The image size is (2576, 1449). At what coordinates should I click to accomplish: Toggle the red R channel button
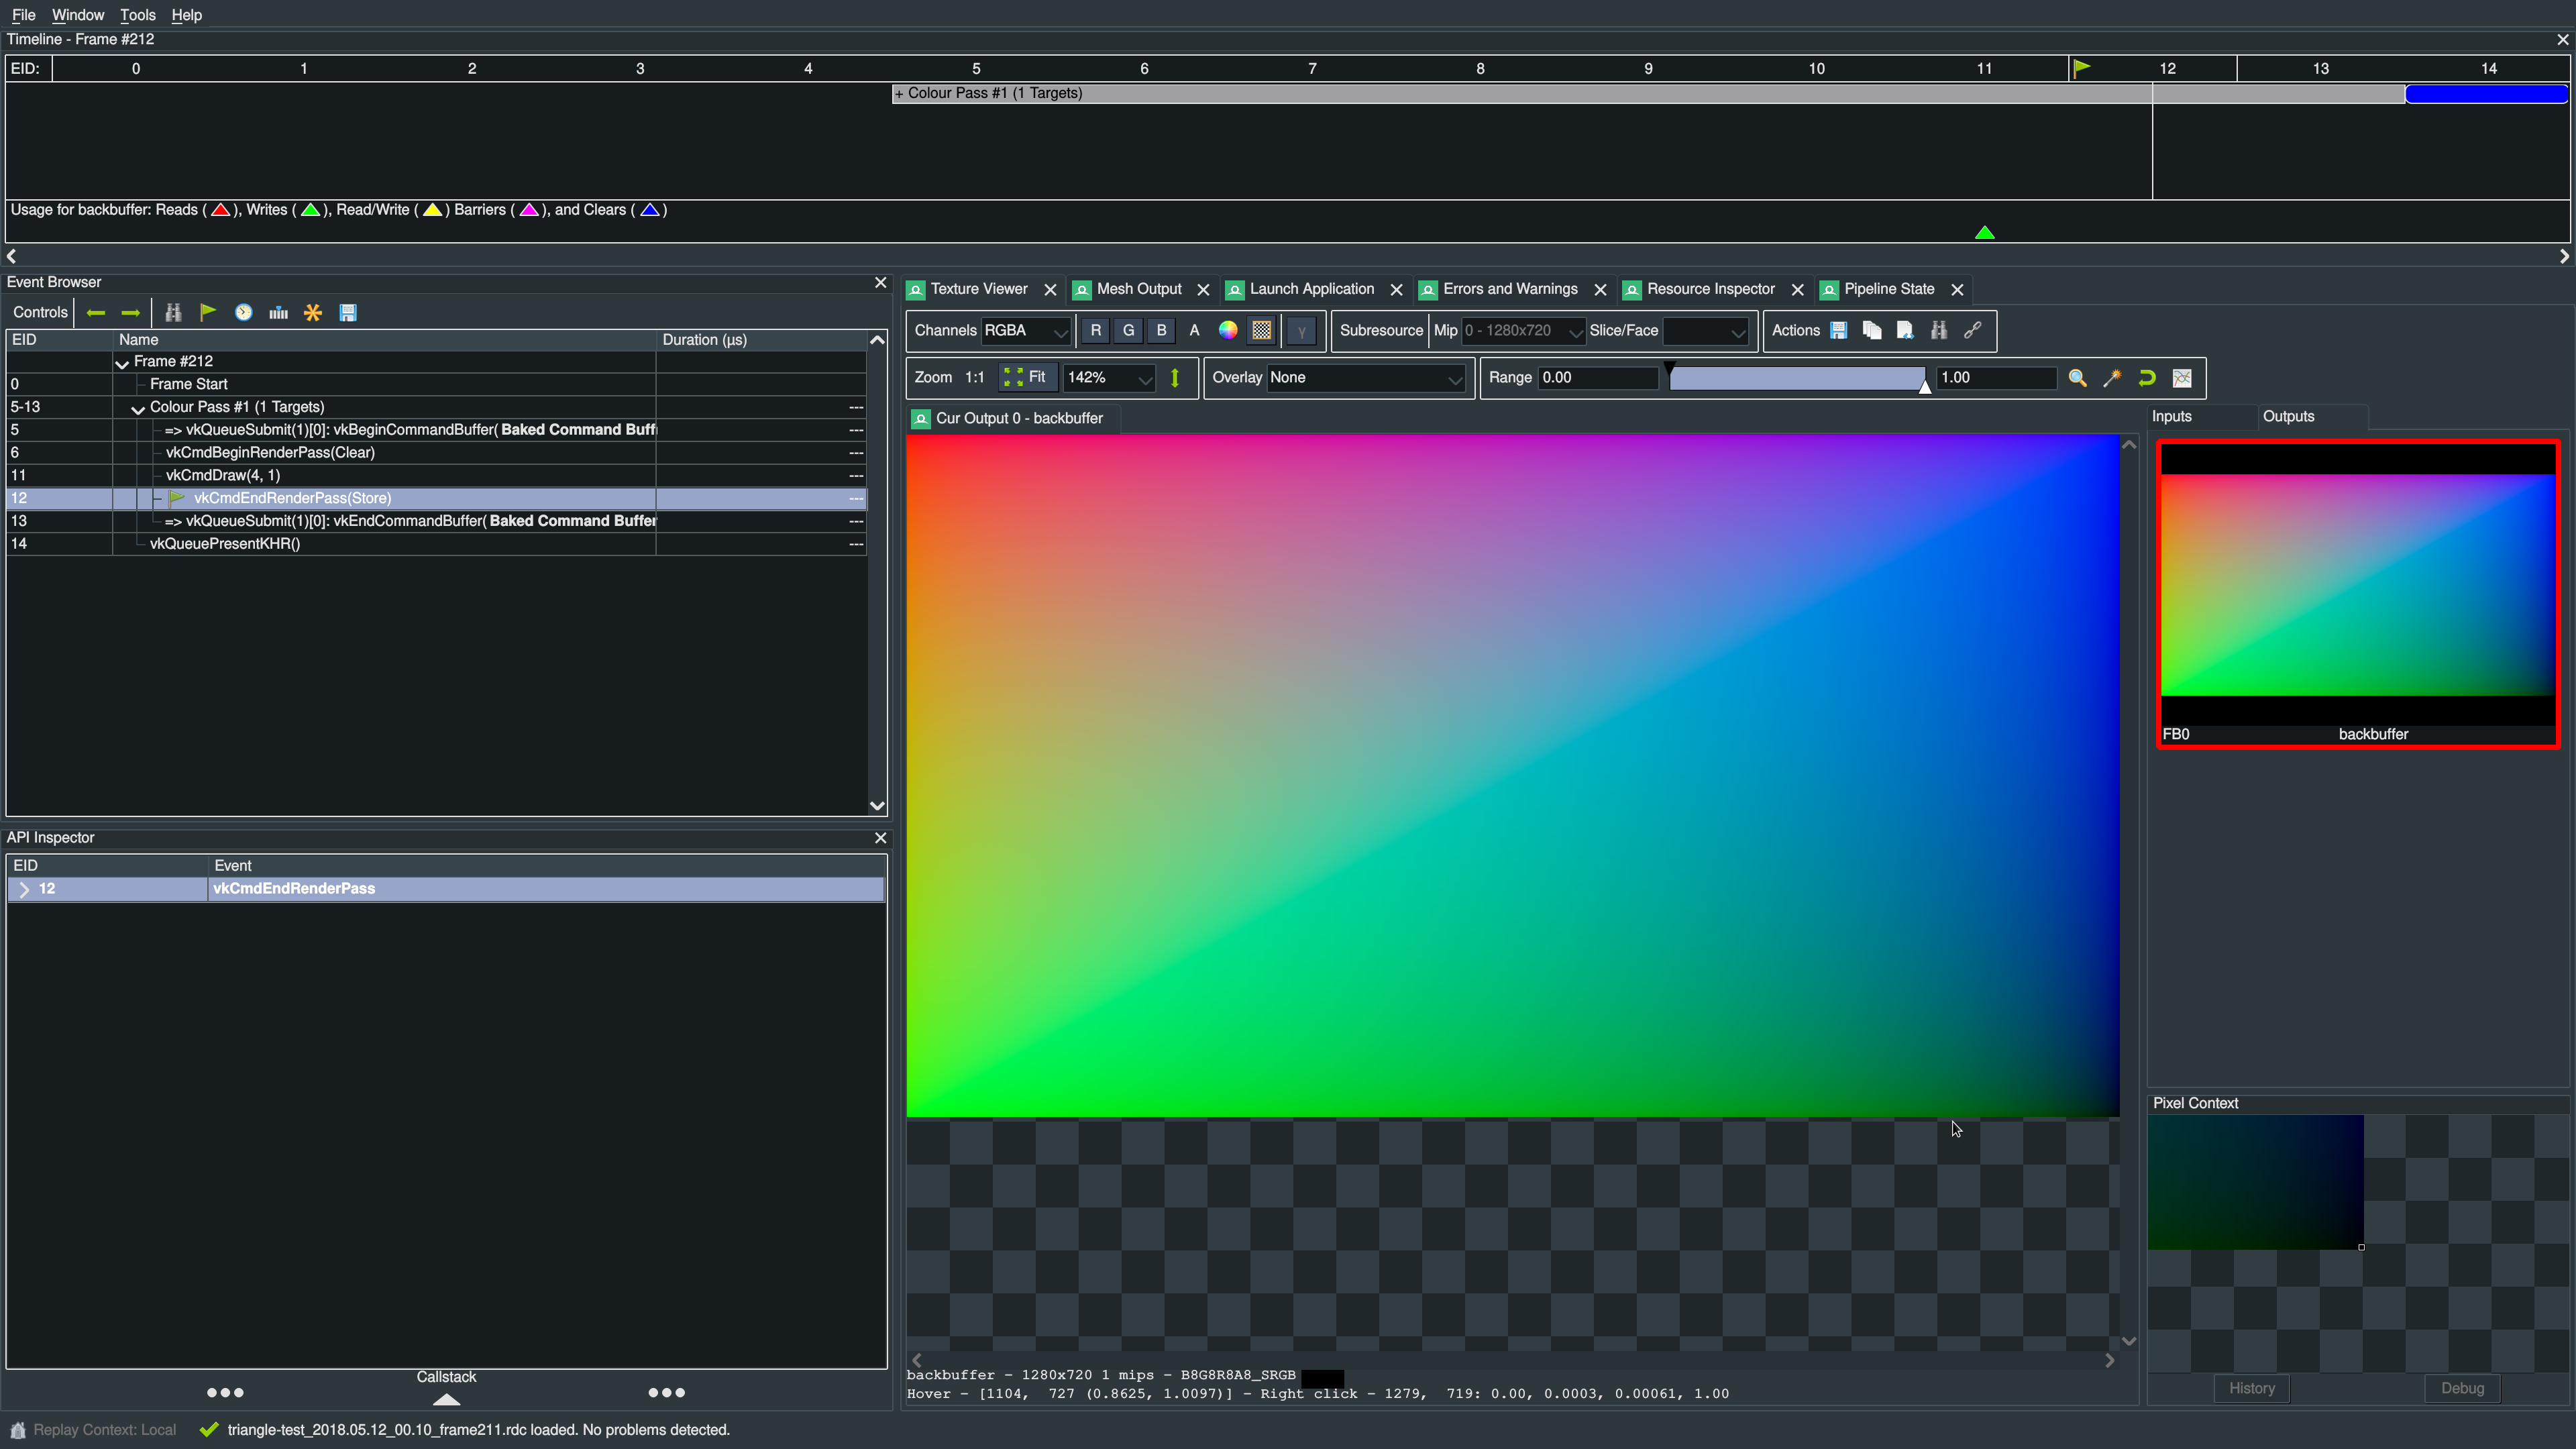click(1095, 331)
